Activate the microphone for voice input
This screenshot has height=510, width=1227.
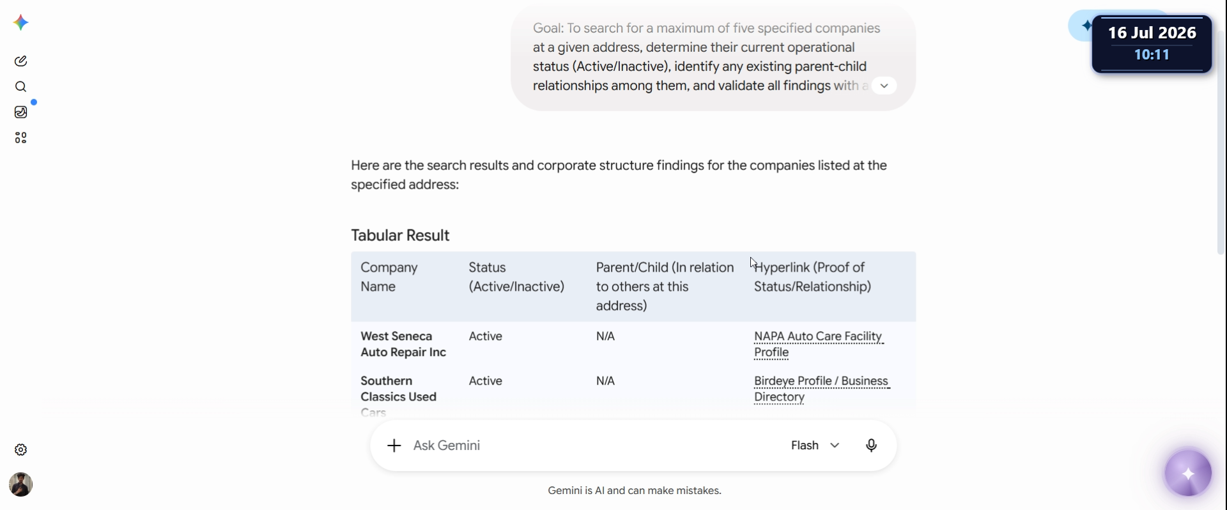871,445
